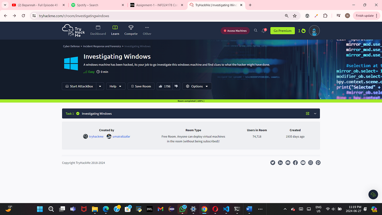Open TryHackMe YouTube social link
382x215 pixels.
pyautogui.click(x=303, y=162)
